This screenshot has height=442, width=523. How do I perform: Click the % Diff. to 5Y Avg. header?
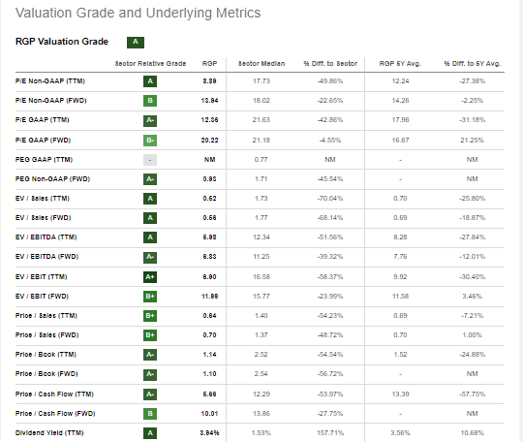(x=473, y=63)
